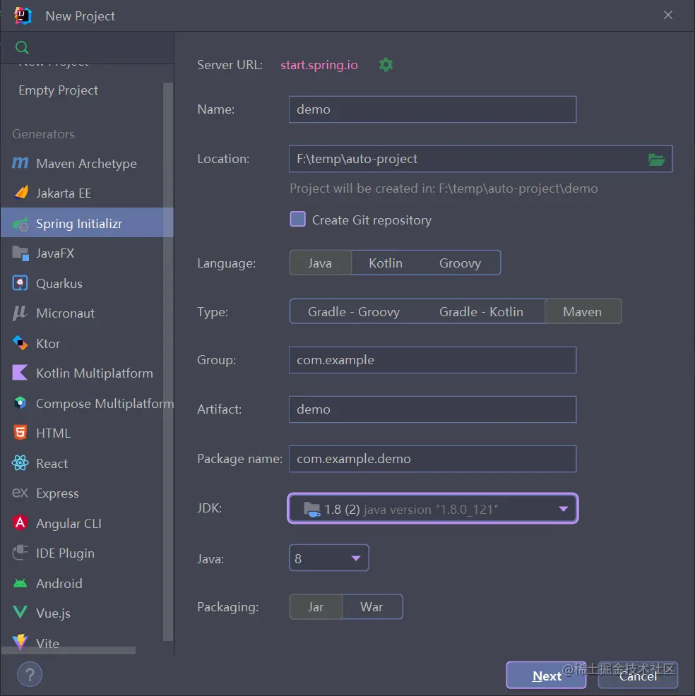Click the Micronaut mu icon
Screen dimensions: 695x696
20,313
